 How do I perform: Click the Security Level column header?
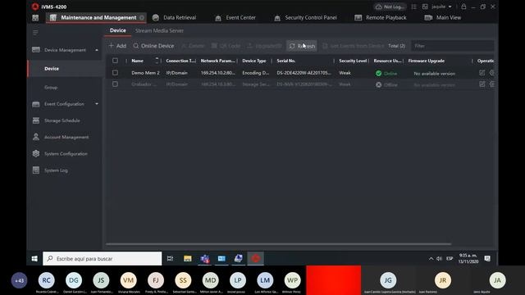coord(353,61)
